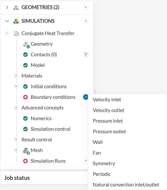Expand the Materials tree node
The width and height of the screenshot is (167, 190).
click(x=16, y=76)
